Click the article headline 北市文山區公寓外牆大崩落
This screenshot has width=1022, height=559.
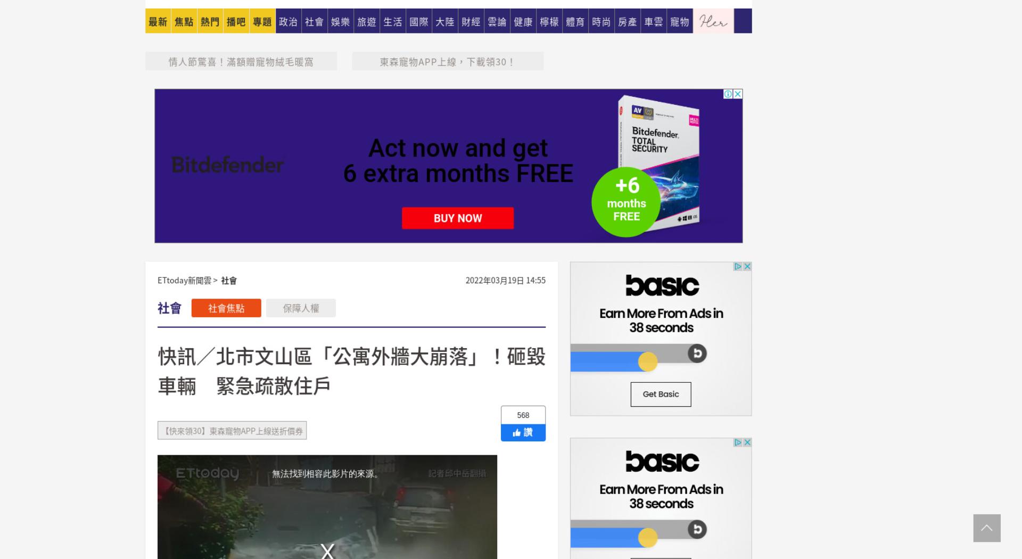click(x=351, y=371)
